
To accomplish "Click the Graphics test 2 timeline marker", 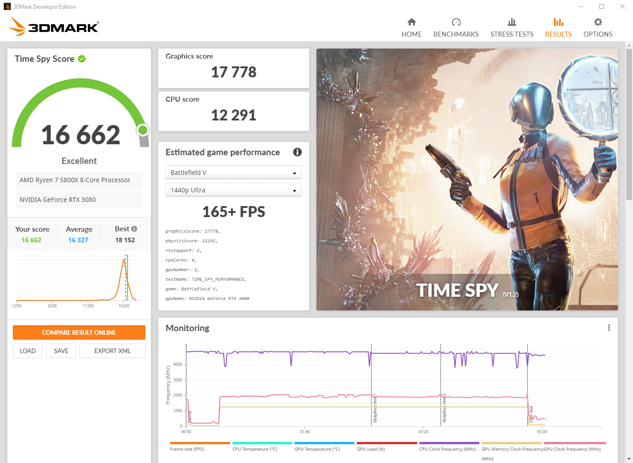I will point(444,408).
